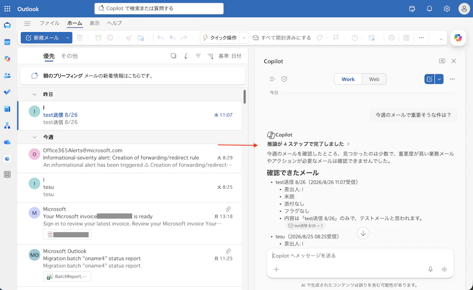Sweep messages with broom icon
This screenshot has height=290, width=473.
pos(129,38)
